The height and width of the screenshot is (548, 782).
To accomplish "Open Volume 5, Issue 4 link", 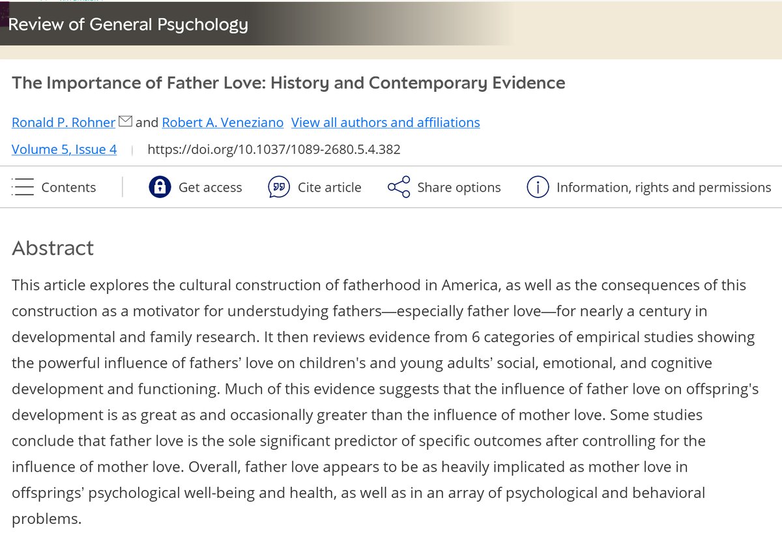I will click(x=65, y=149).
